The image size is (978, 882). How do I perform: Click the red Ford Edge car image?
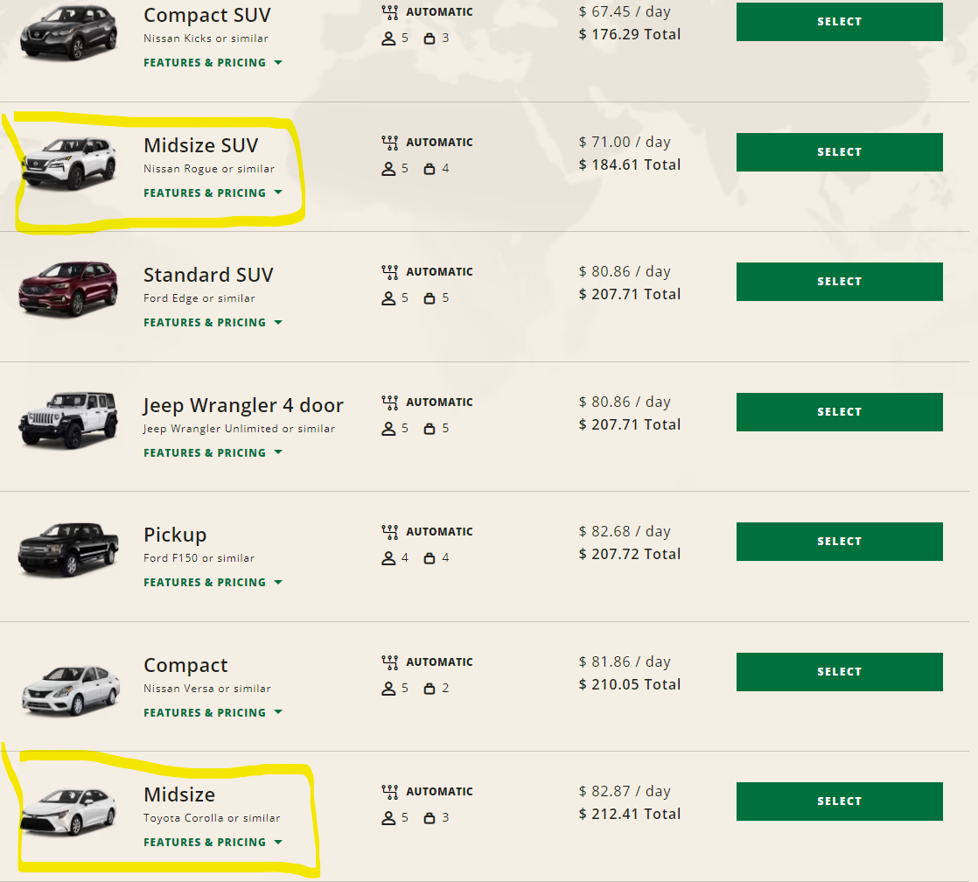[68, 288]
